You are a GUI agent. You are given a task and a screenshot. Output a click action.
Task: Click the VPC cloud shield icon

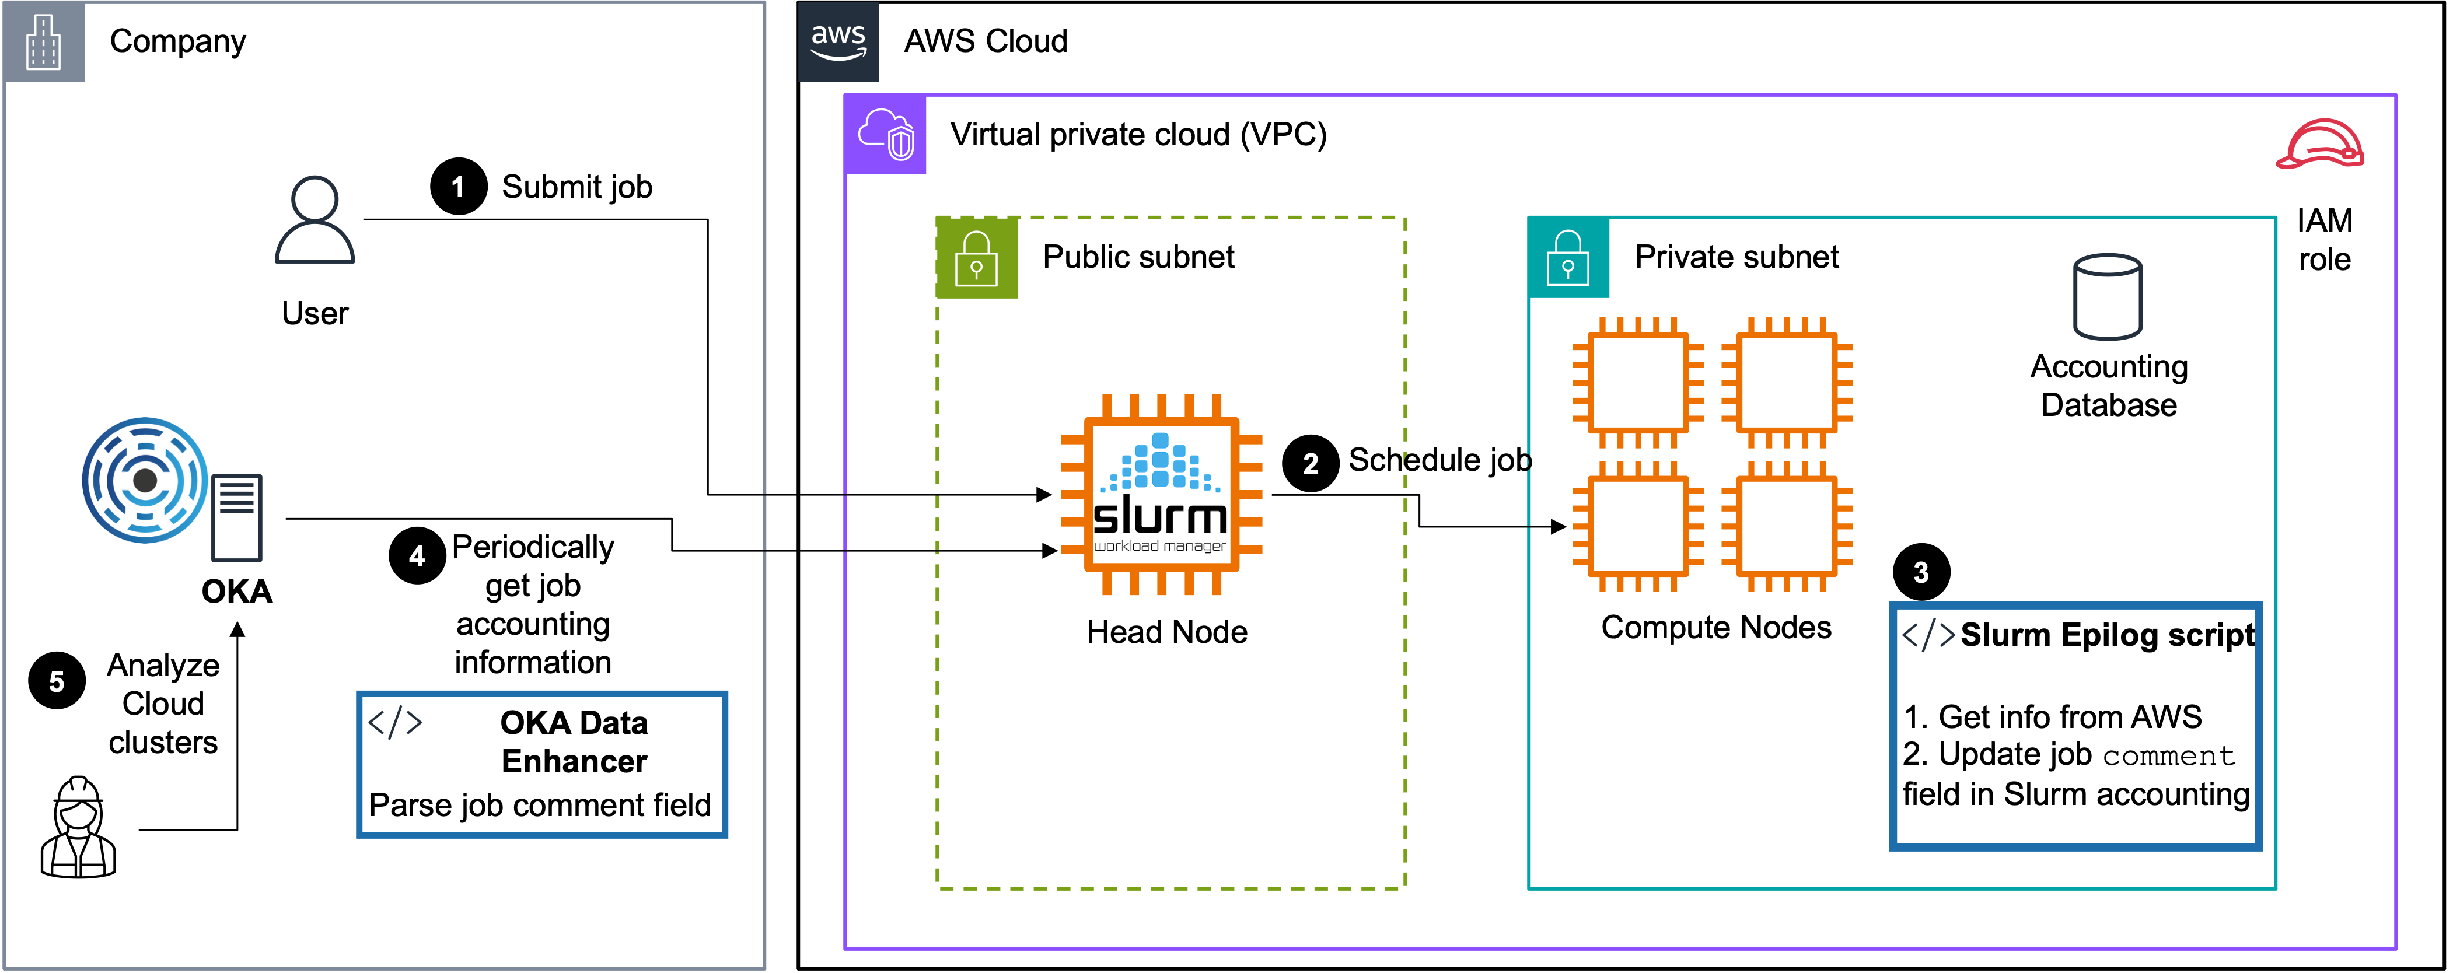pyautogui.click(x=885, y=134)
